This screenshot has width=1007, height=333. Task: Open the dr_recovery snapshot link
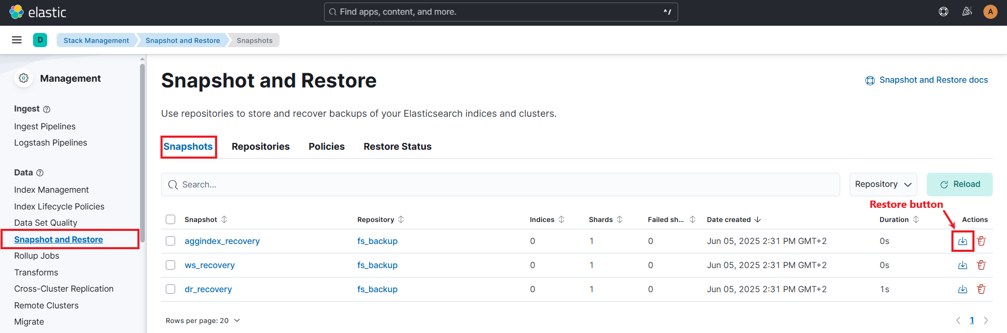(208, 289)
